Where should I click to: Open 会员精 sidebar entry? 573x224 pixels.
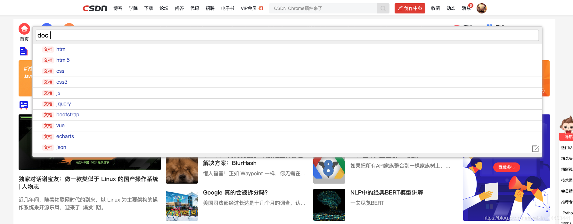coord(567,191)
